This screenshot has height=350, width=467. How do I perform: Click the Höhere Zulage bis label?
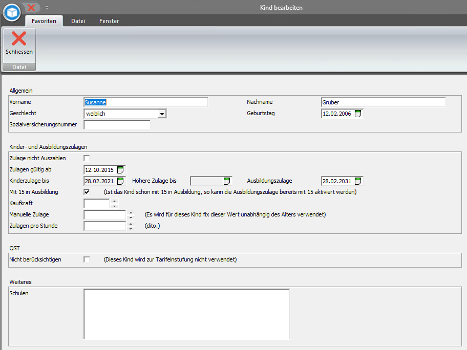click(154, 181)
